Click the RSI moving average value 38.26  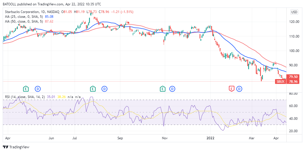[x=61, y=97]
